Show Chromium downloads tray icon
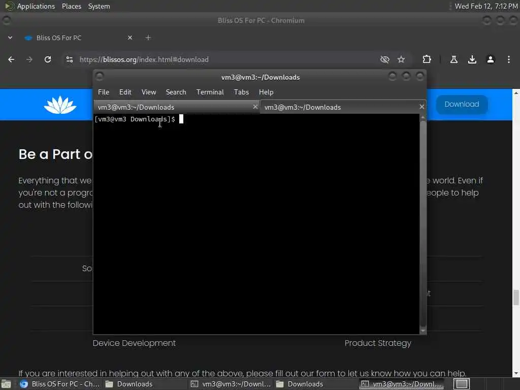 pos(472,59)
